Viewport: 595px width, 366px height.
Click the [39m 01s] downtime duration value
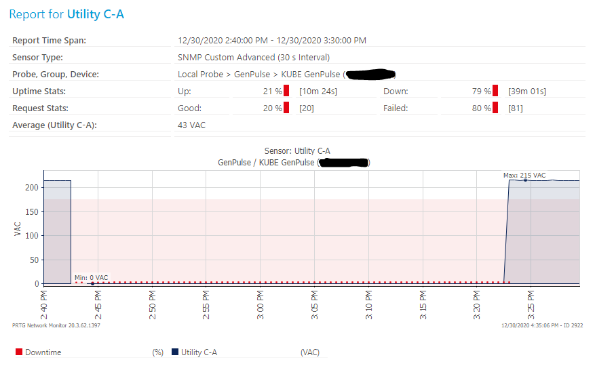527,91
